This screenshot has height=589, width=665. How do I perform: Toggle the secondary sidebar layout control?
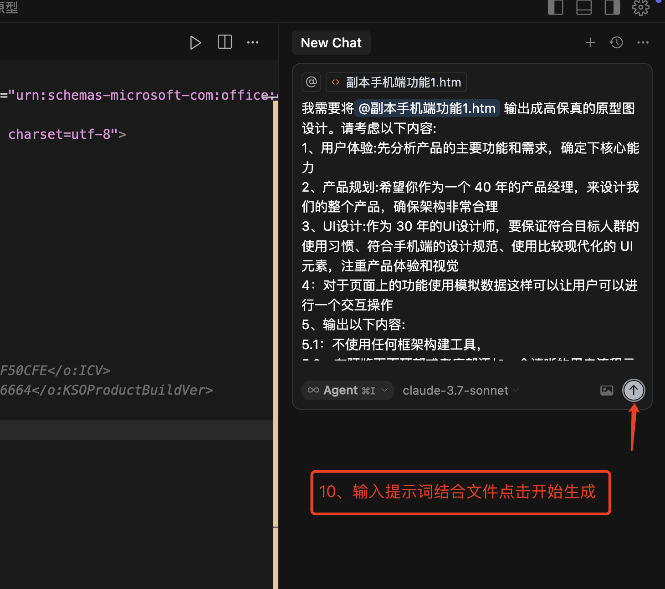point(612,7)
